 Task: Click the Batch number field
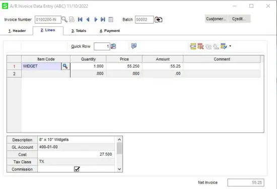click(x=144, y=20)
